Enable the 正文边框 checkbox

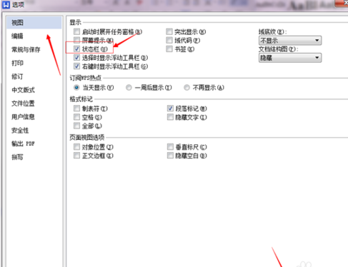point(76,156)
